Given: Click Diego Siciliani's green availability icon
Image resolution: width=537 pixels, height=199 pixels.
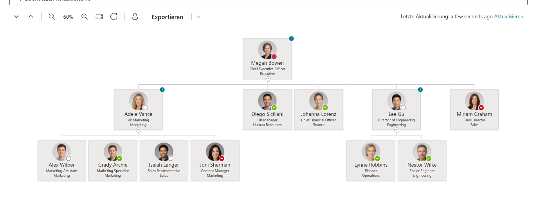Looking at the screenshot, I should pyautogui.click(x=274, y=108).
